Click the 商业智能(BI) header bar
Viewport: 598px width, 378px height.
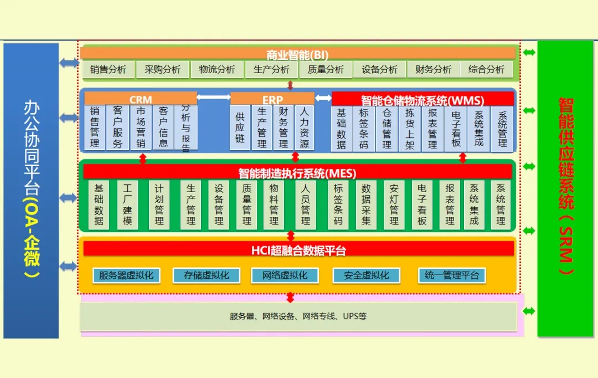pyautogui.click(x=297, y=54)
